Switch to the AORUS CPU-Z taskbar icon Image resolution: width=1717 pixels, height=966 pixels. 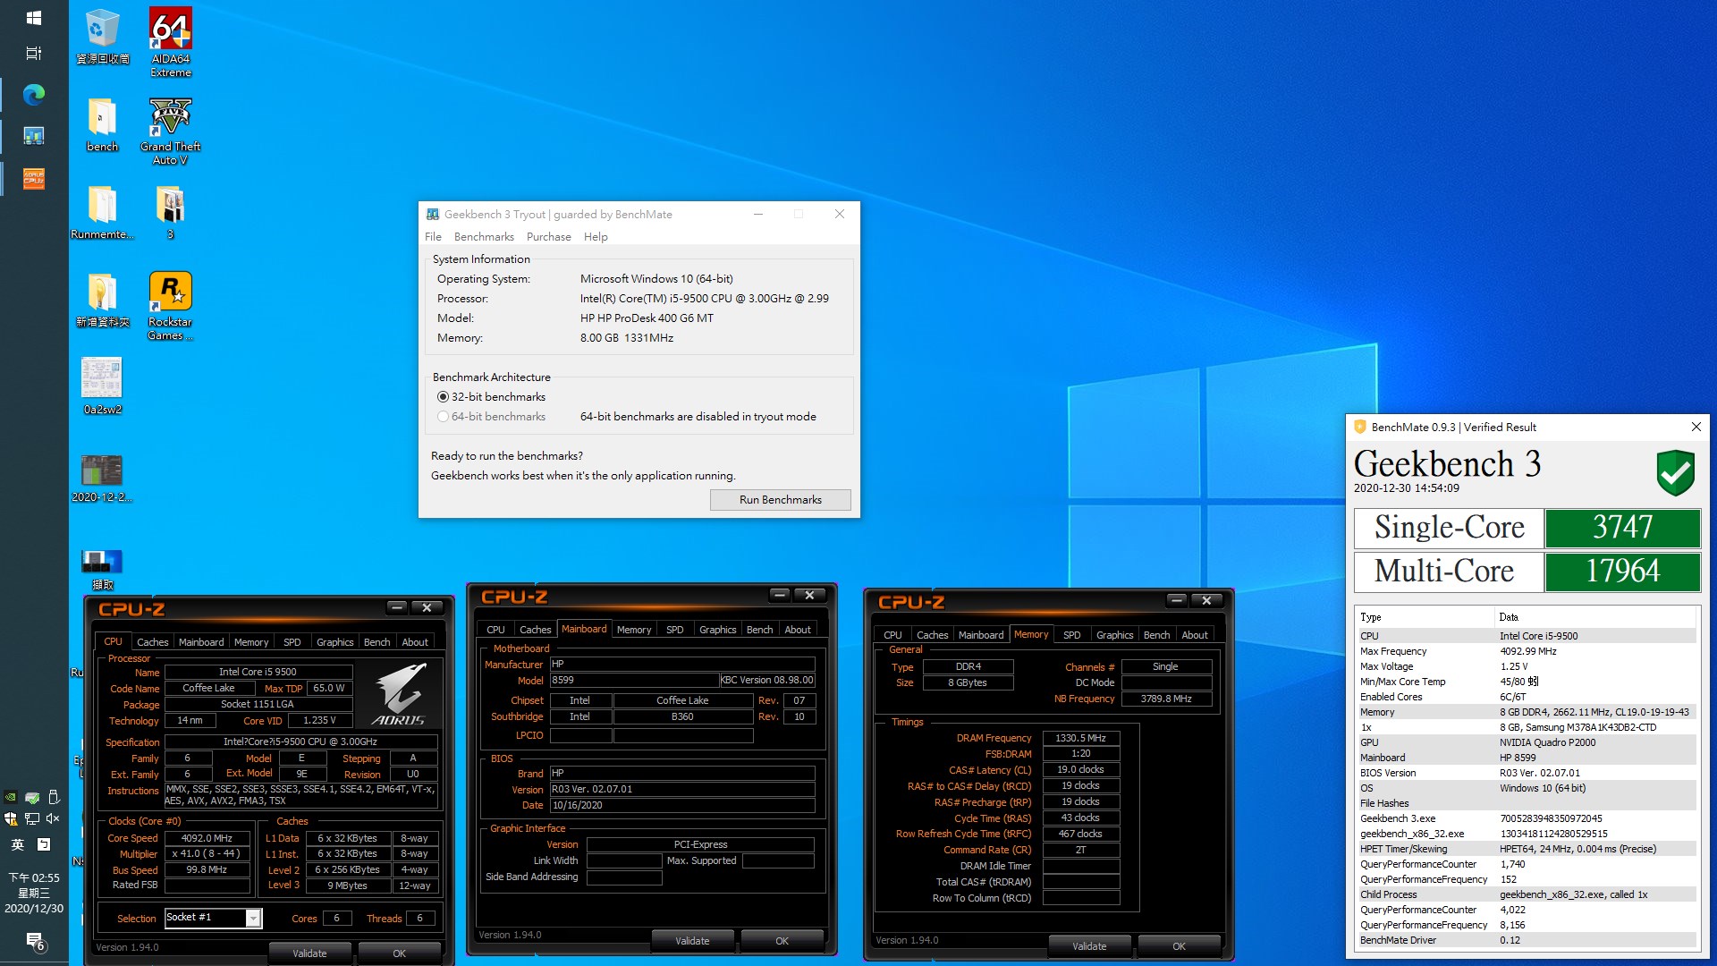point(34,178)
